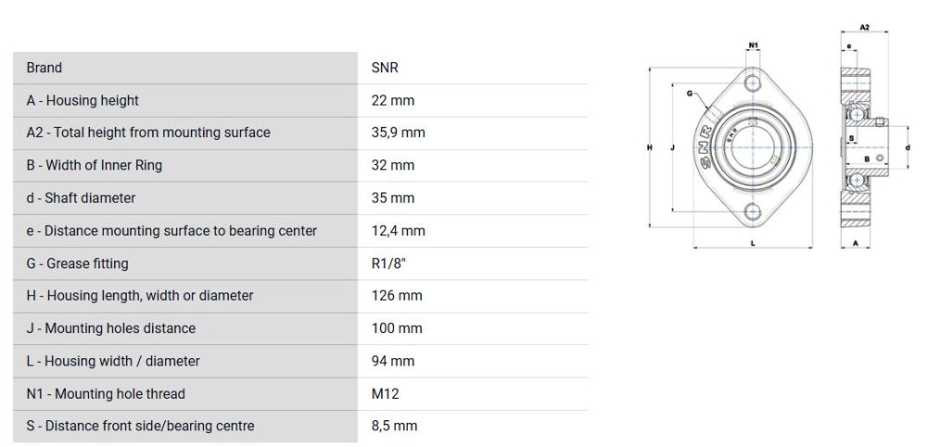Click the 8,5 mm value

click(x=394, y=427)
